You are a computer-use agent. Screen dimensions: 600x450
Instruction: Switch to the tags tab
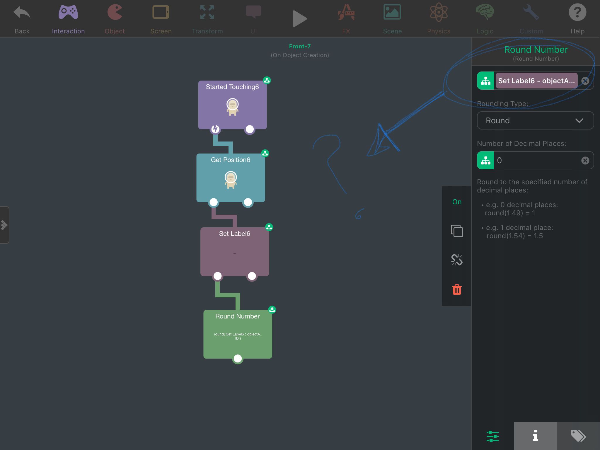click(x=578, y=436)
